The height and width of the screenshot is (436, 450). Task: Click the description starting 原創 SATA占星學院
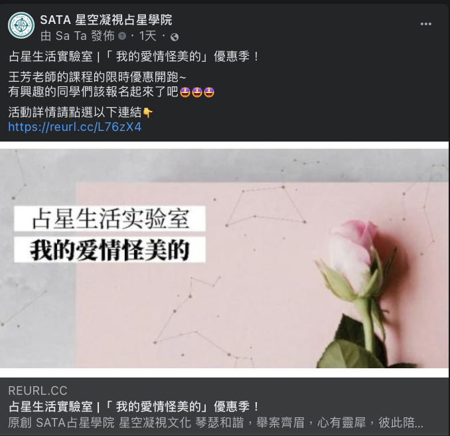(216, 423)
